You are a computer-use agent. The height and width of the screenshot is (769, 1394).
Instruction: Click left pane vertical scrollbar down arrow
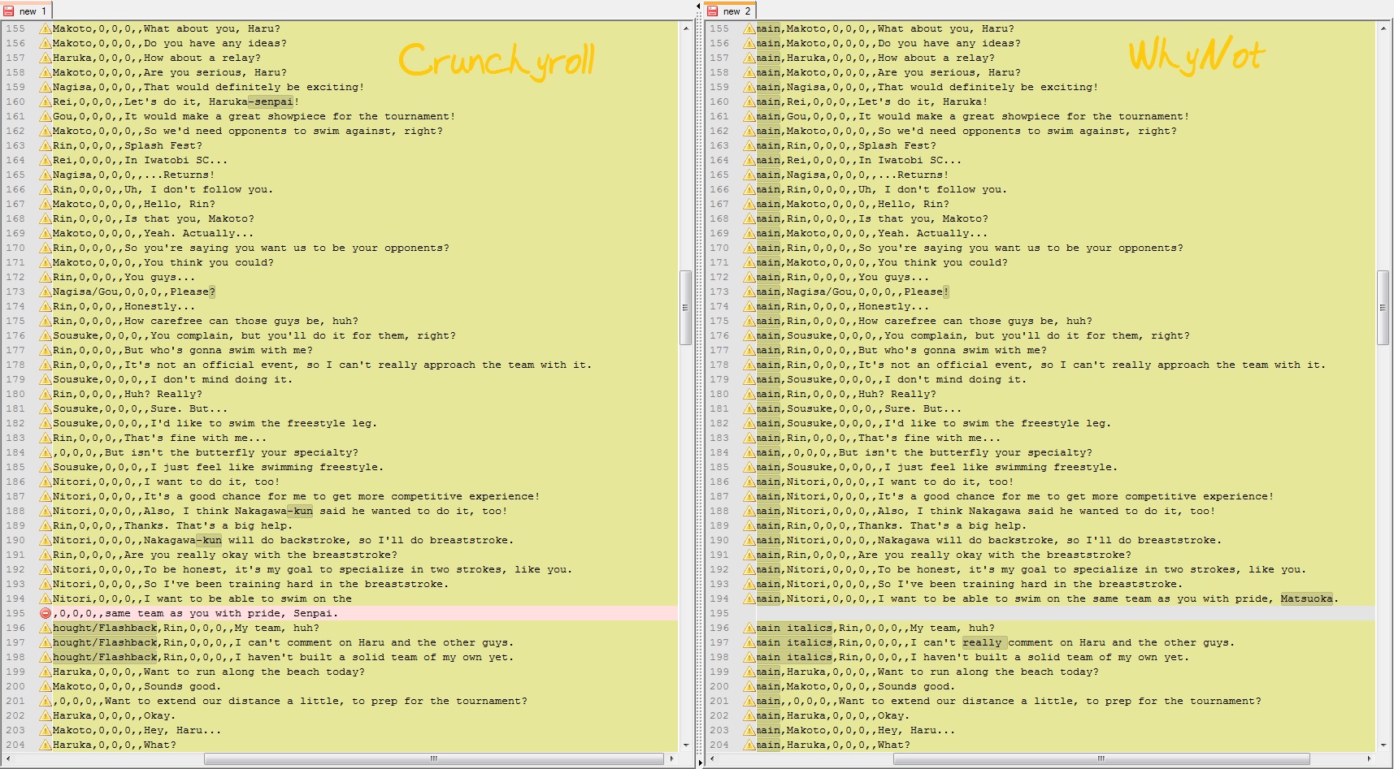coord(686,745)
